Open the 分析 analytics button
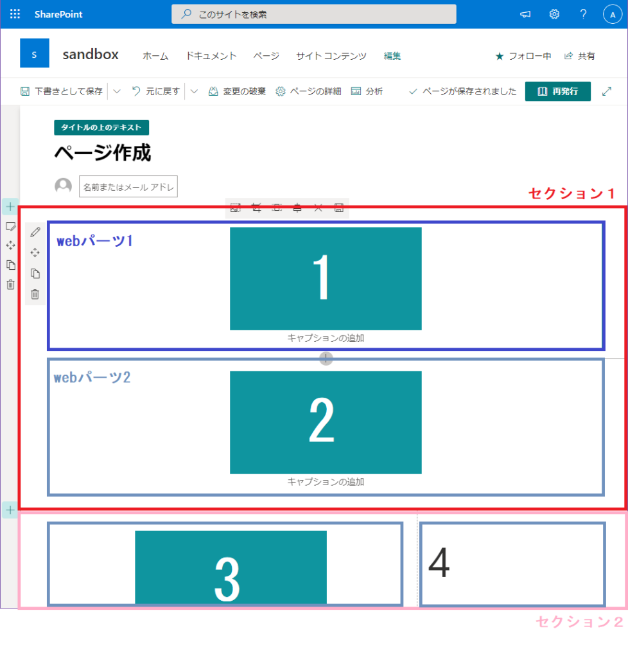This screenshot has height=658, width=628. tap(367, 91)
